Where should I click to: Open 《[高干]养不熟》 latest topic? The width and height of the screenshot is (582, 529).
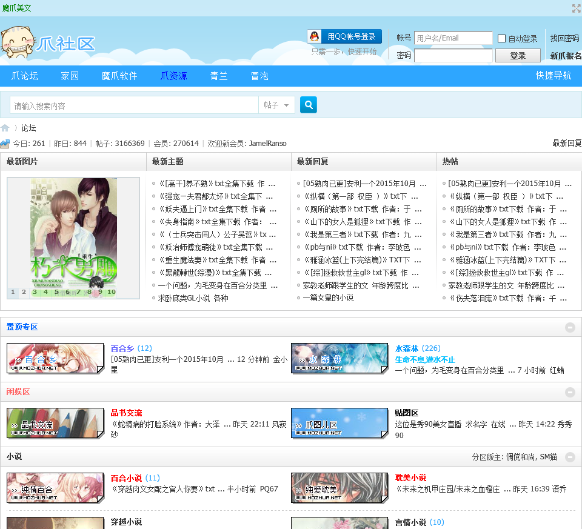coord(217,184)
